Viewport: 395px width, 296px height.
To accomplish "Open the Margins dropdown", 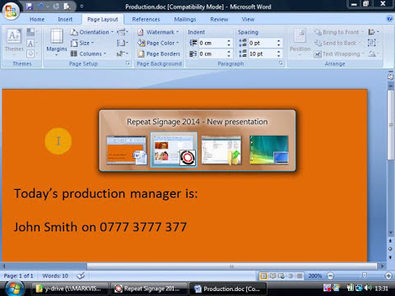I will point(57,42).
